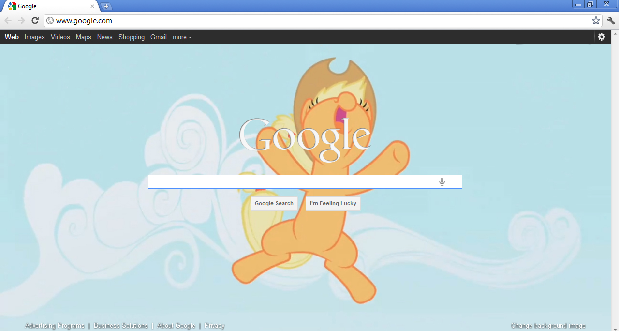Image resolution: width=619 pixels, height=331 pixels.
Task: Open Shopping in the Google bar
Action: 132,37
